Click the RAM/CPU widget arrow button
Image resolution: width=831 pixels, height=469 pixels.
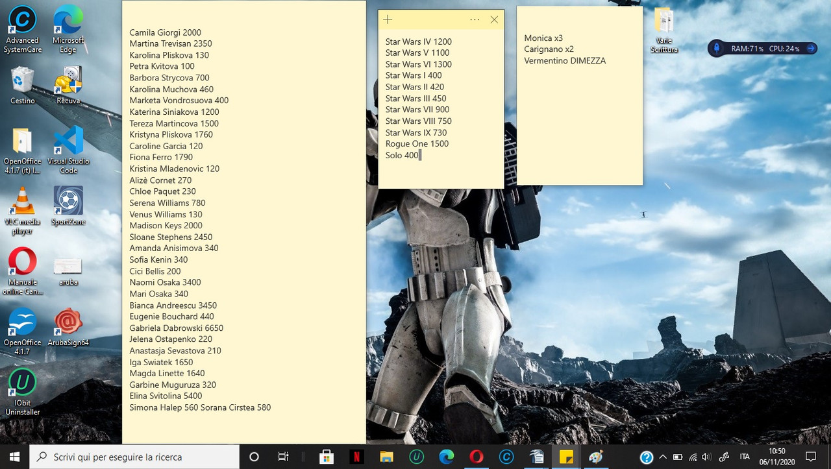(811, 49)
